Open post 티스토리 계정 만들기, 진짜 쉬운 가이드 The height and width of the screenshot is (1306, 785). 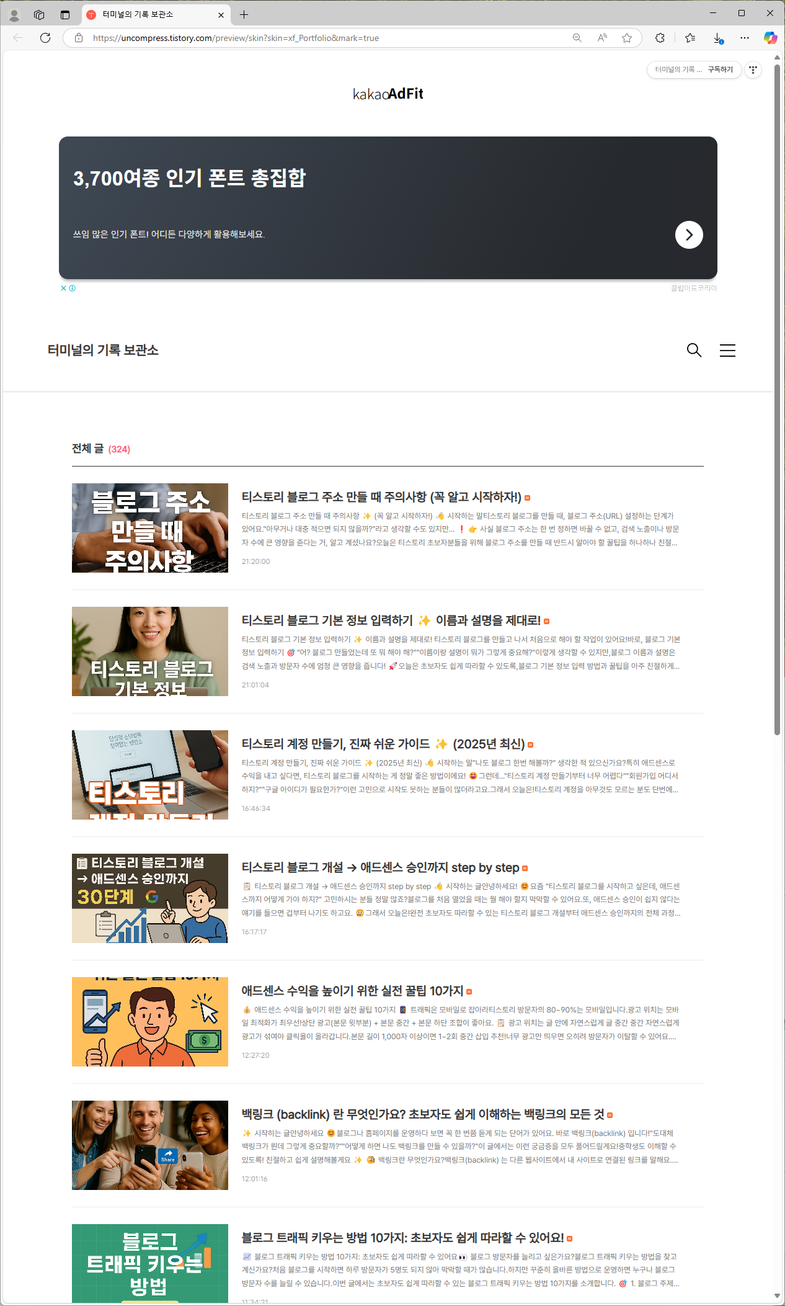pos(383,744)
